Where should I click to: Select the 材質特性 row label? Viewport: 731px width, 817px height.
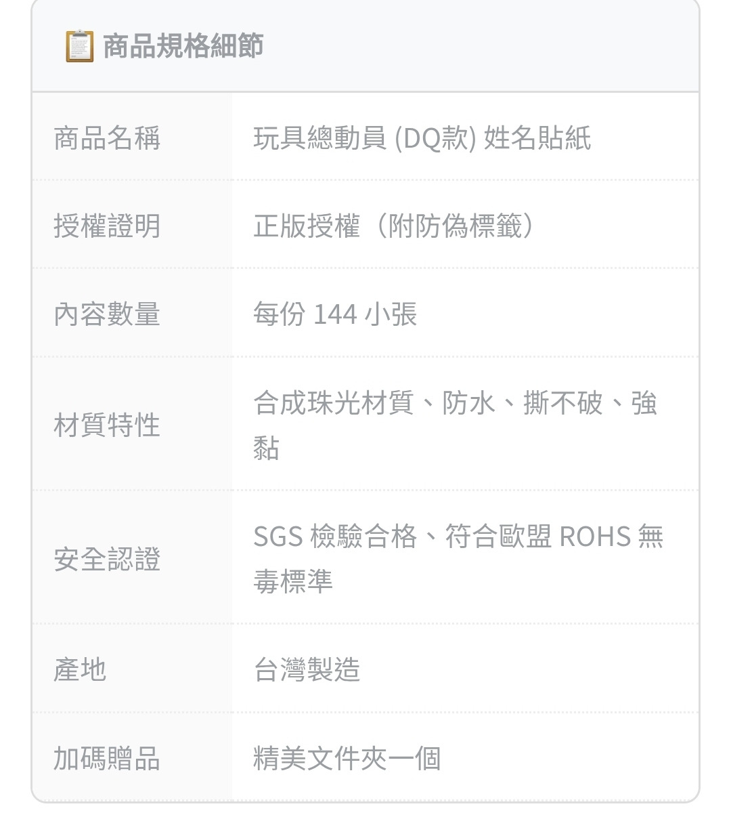[x=107, y=425]
